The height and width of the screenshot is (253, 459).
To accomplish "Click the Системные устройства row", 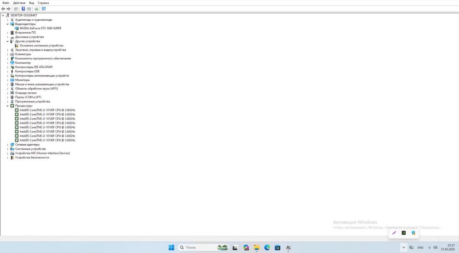I will pyautogui.click(x=30, y=149).
